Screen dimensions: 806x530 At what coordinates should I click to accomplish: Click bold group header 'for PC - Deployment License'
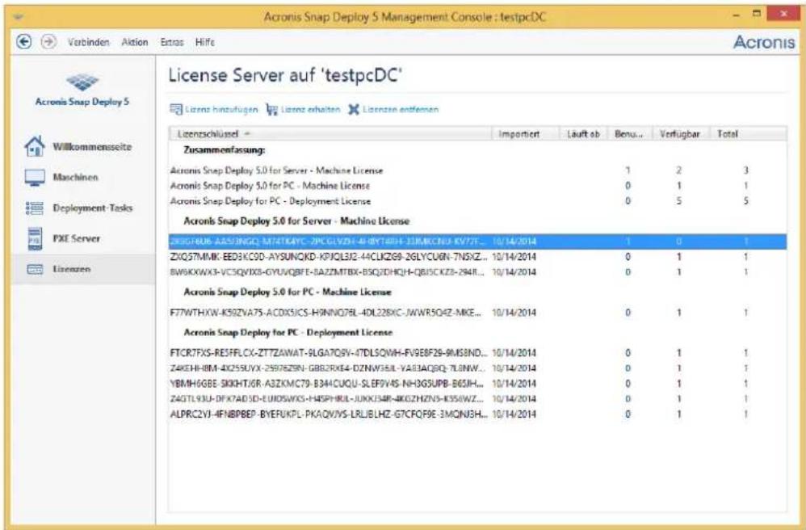(288, 333)
